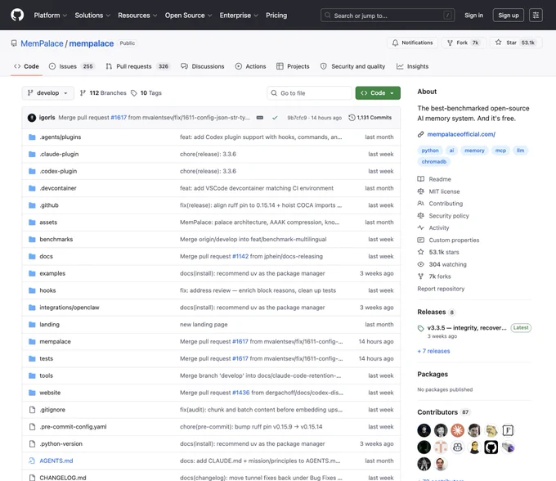Open the .pre-commit-config.yaml file
556x481 pixels.
click(x=73, y=426)
